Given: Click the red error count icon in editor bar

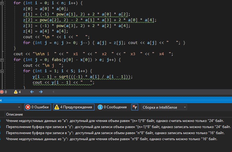Looking at the screenshot, I should pyautogui.click(x=2, y=92).
